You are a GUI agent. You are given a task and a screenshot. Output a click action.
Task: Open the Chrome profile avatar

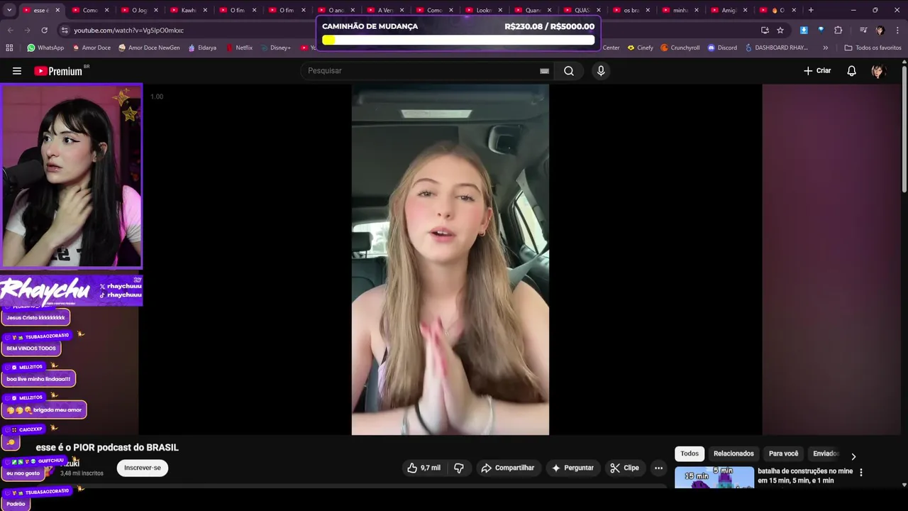pyautogui.click(x=880, y=31)
